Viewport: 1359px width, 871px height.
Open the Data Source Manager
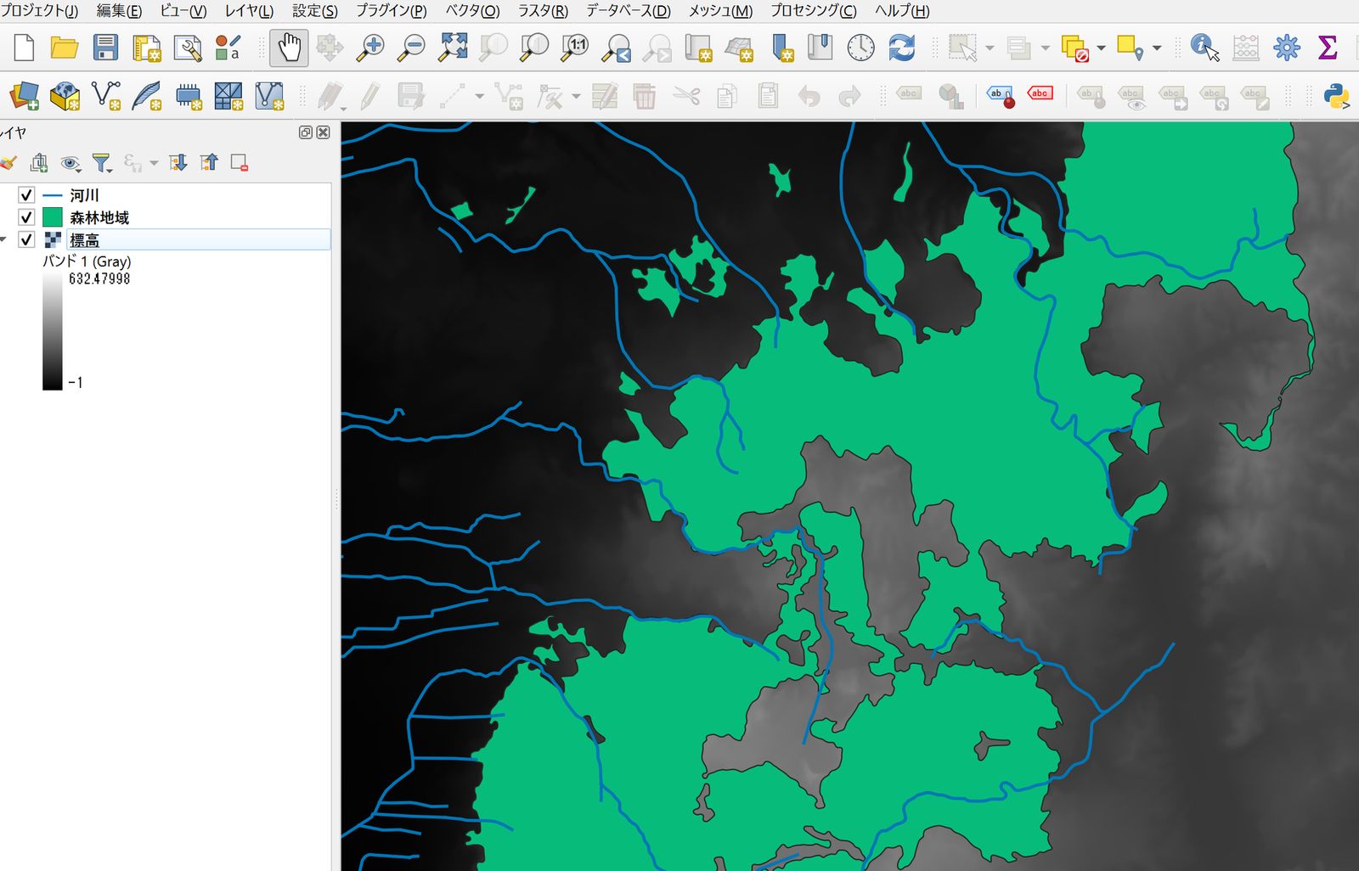point(24,96)
